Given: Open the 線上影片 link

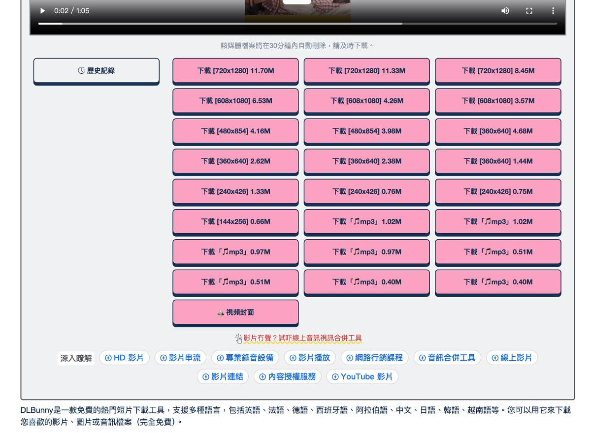Looking at the screenshot, I should (512, 358).
